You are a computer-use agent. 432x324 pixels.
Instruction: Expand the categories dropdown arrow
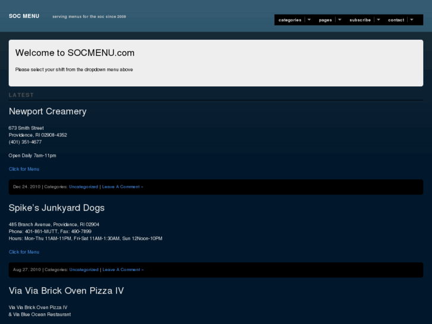pyautogui.click(x=309, y=20)
